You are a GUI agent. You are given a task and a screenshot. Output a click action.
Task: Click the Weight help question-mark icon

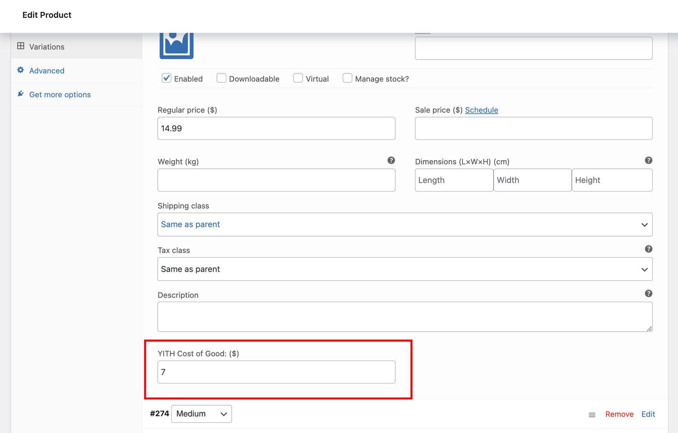[391, 161]
